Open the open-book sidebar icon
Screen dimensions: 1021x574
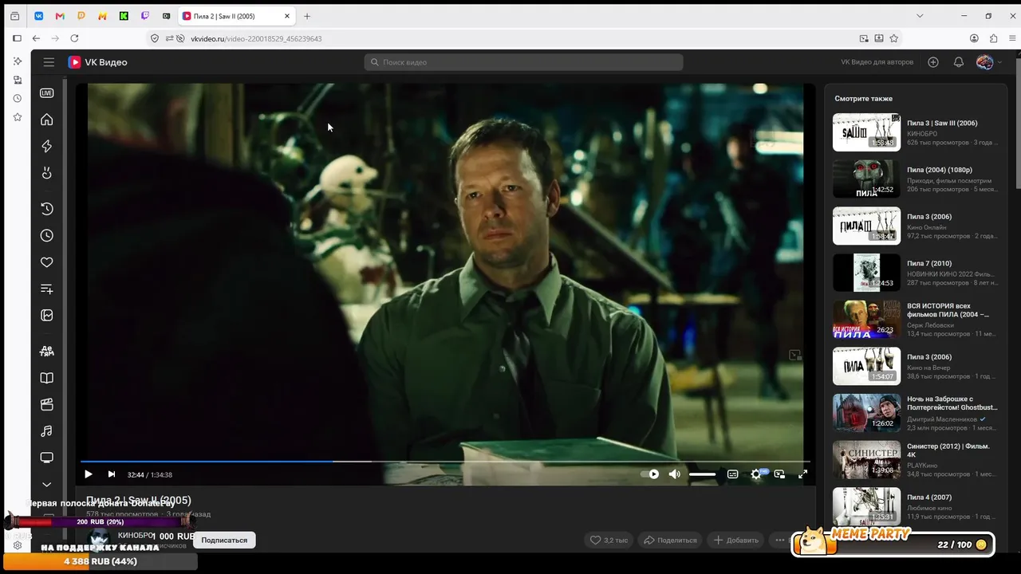pos(47,378)
